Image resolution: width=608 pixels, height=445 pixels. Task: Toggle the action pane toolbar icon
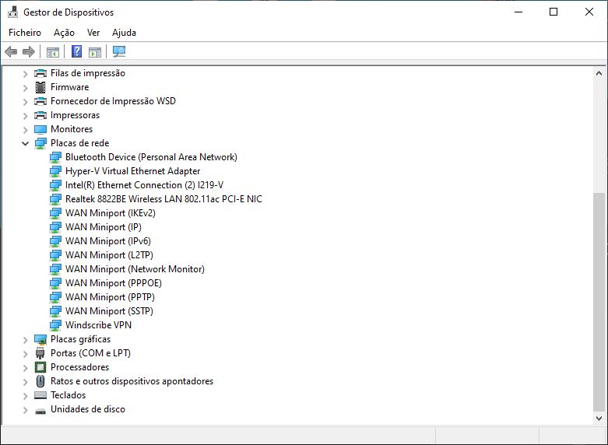pos(95,52)
